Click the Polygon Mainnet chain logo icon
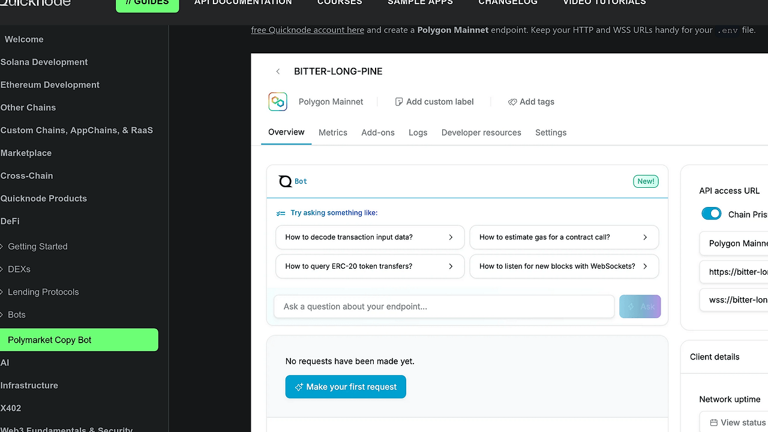Image resolution: width=768 pixels, height=432 pixels. [278, 101]
